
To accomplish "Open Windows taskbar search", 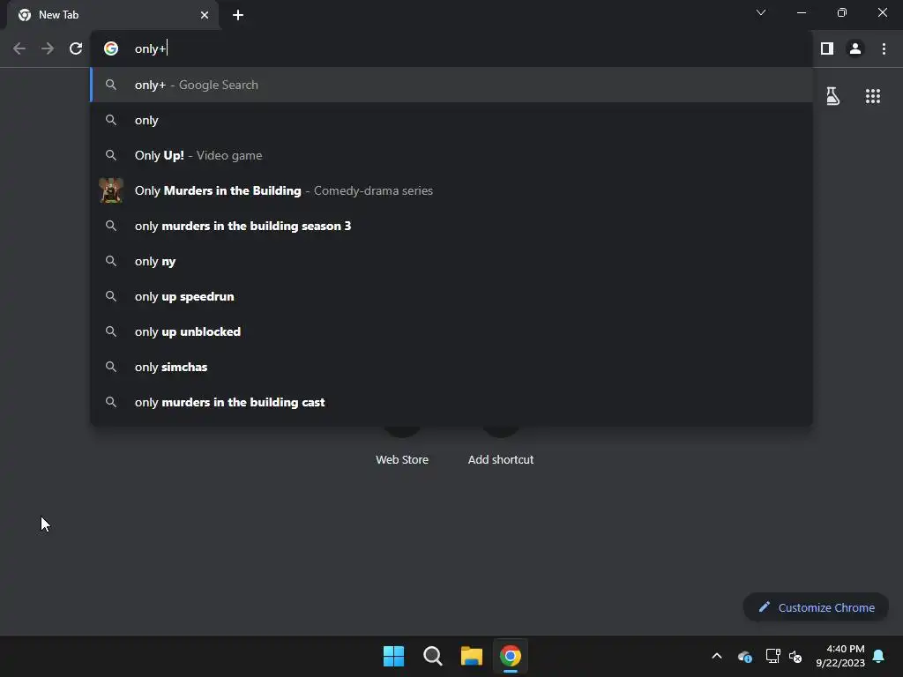I will [x=432, y=656].
